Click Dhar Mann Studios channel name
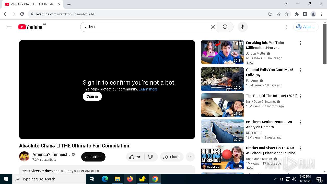The width and height of the screenshot is (327, 184). click(x=259, y=159)
